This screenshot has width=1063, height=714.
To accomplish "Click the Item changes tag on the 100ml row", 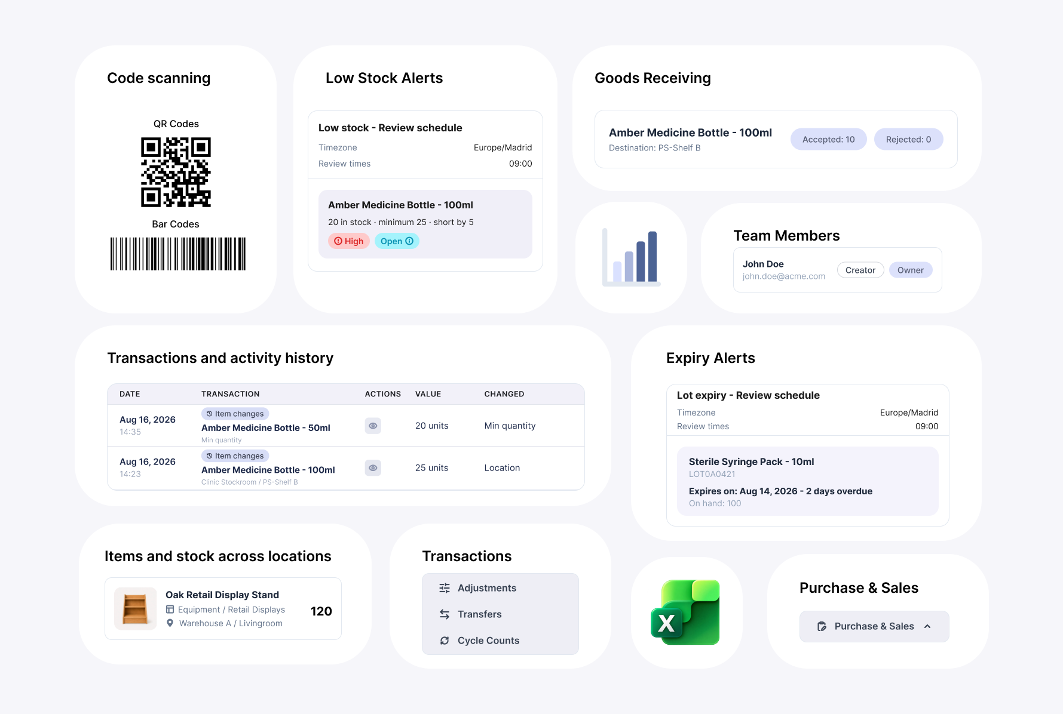I will 235,456.
